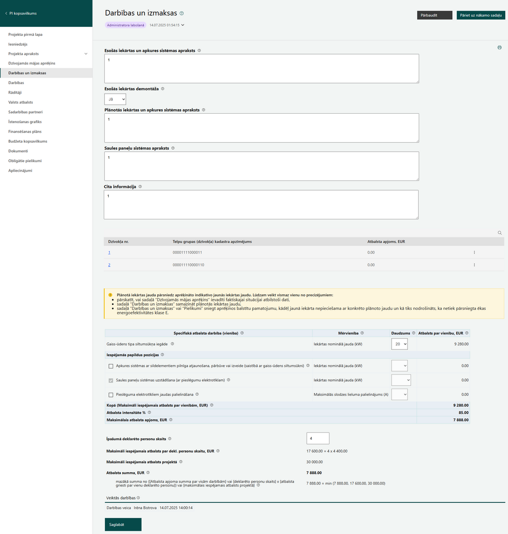Screen dimensions: 508x534
Task: Open heat pump quantity dropdown showing 20
Action: point(399,344)
